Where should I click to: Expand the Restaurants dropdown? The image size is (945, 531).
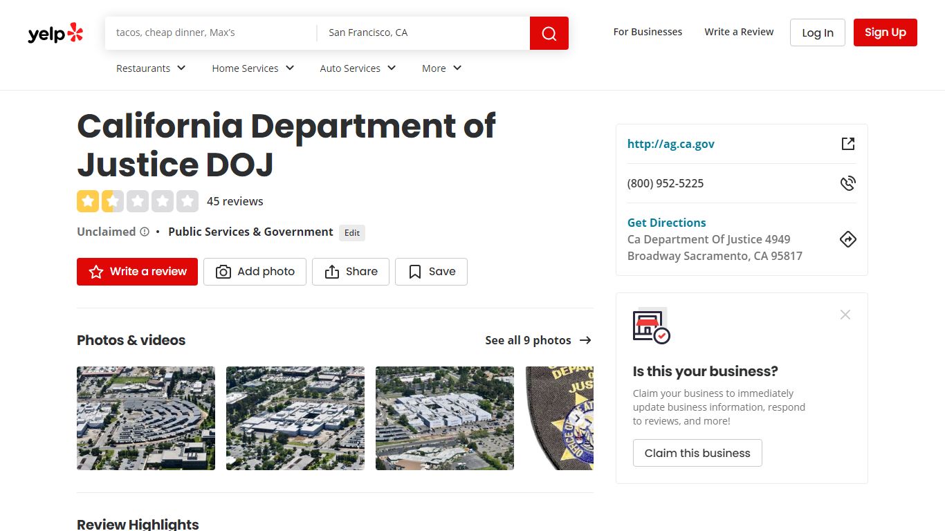pos(151,68)
